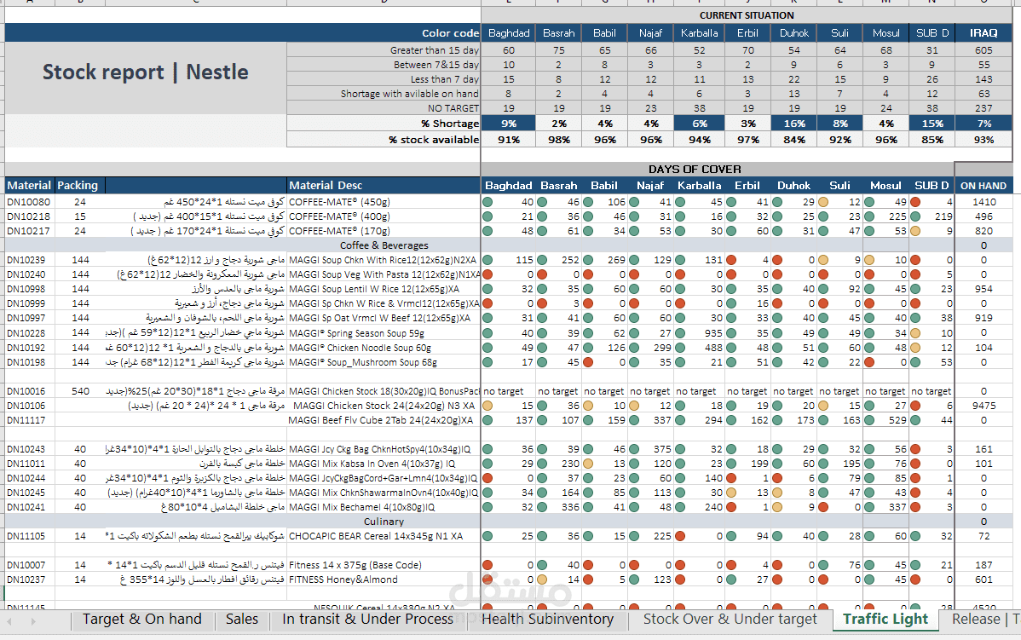The height and width of the screenshot is (640, 1021).
Task: Click material code DN11117
Action: click(26, 421)
